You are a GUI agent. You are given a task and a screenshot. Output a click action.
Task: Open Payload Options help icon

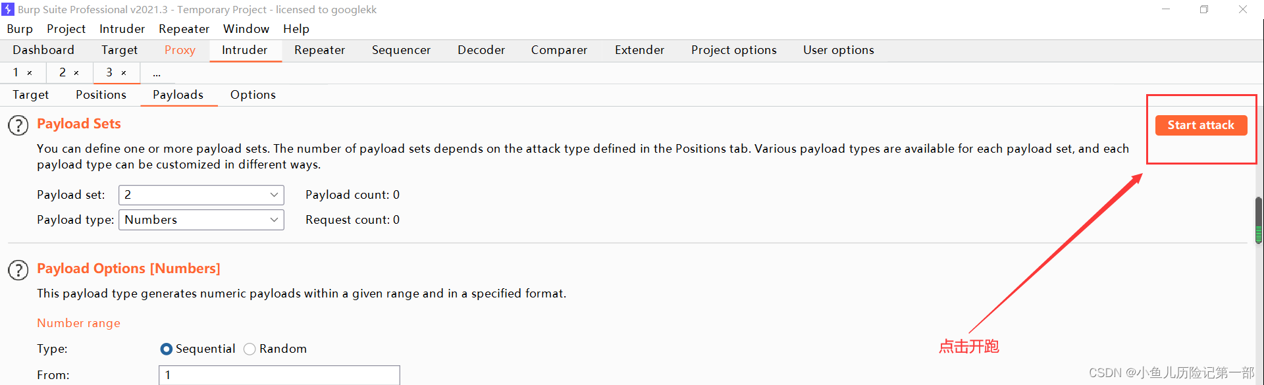18,270
